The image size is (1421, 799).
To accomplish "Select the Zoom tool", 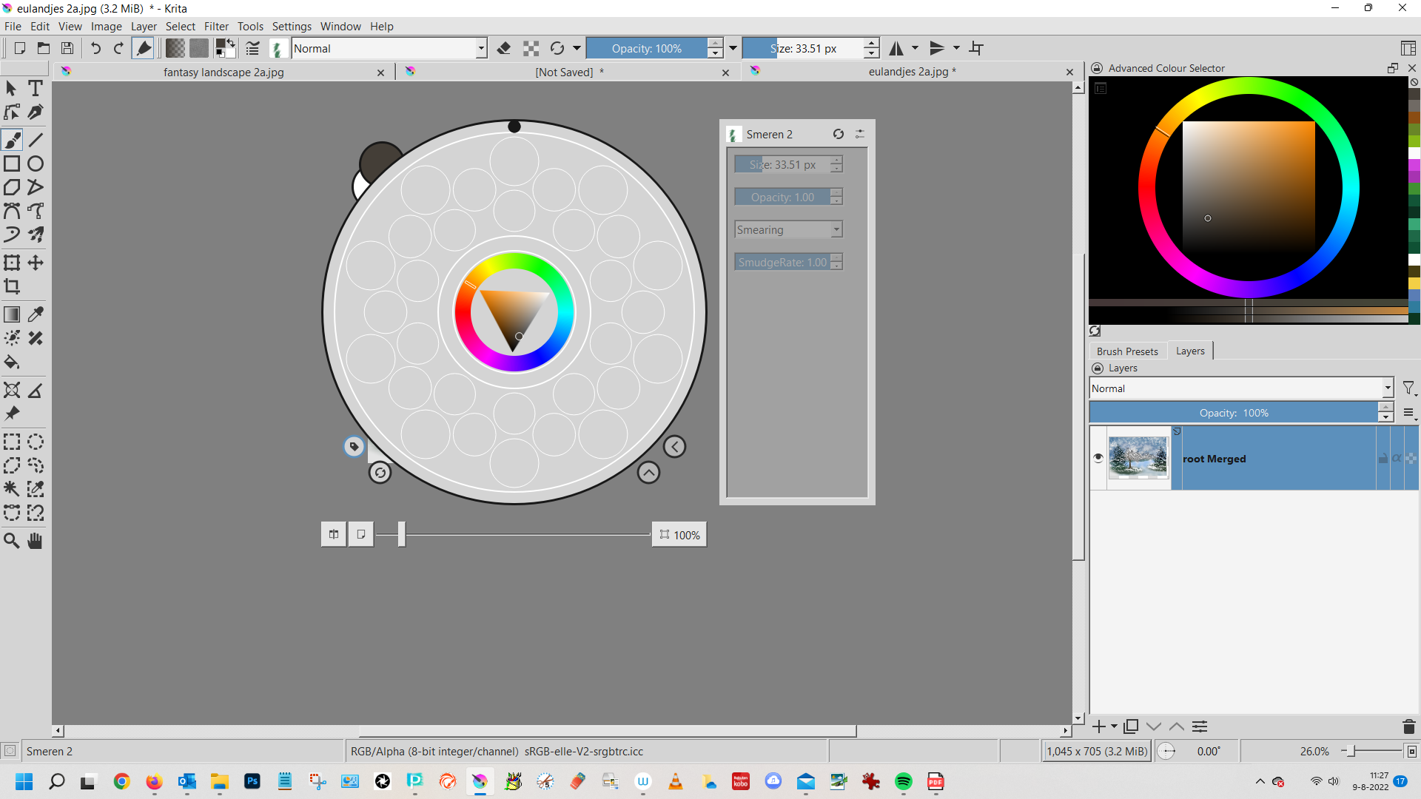I will coord(12,541).
